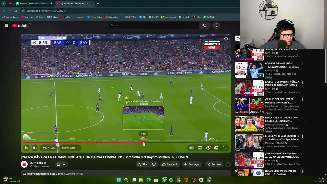The image size is (327, 184).
Task: Open Spotify from the taskbar
Action: click(x=171, y=180)
